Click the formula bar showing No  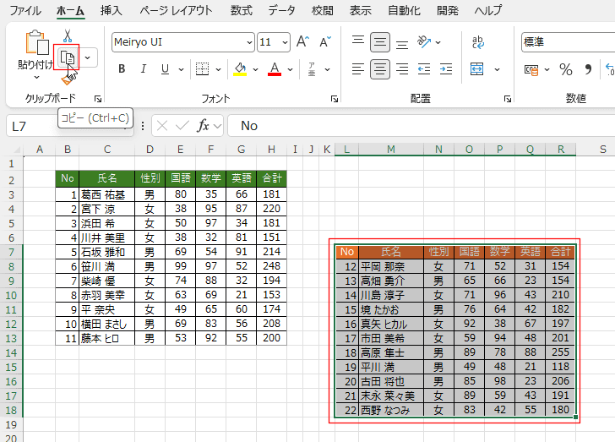coord(422,126)
